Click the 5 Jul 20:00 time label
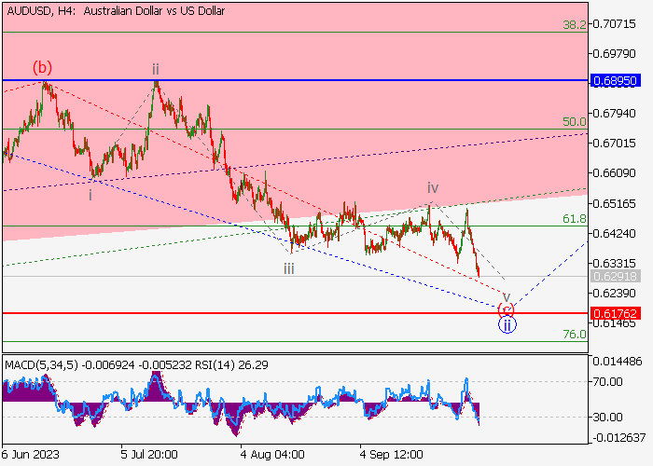 coord(149,455)
